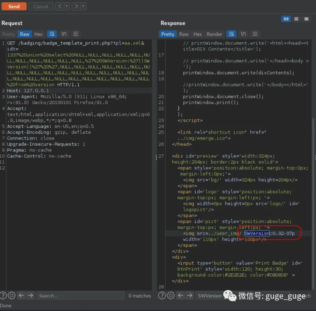Switch Request view to Pretty tab

click(9, 34)
